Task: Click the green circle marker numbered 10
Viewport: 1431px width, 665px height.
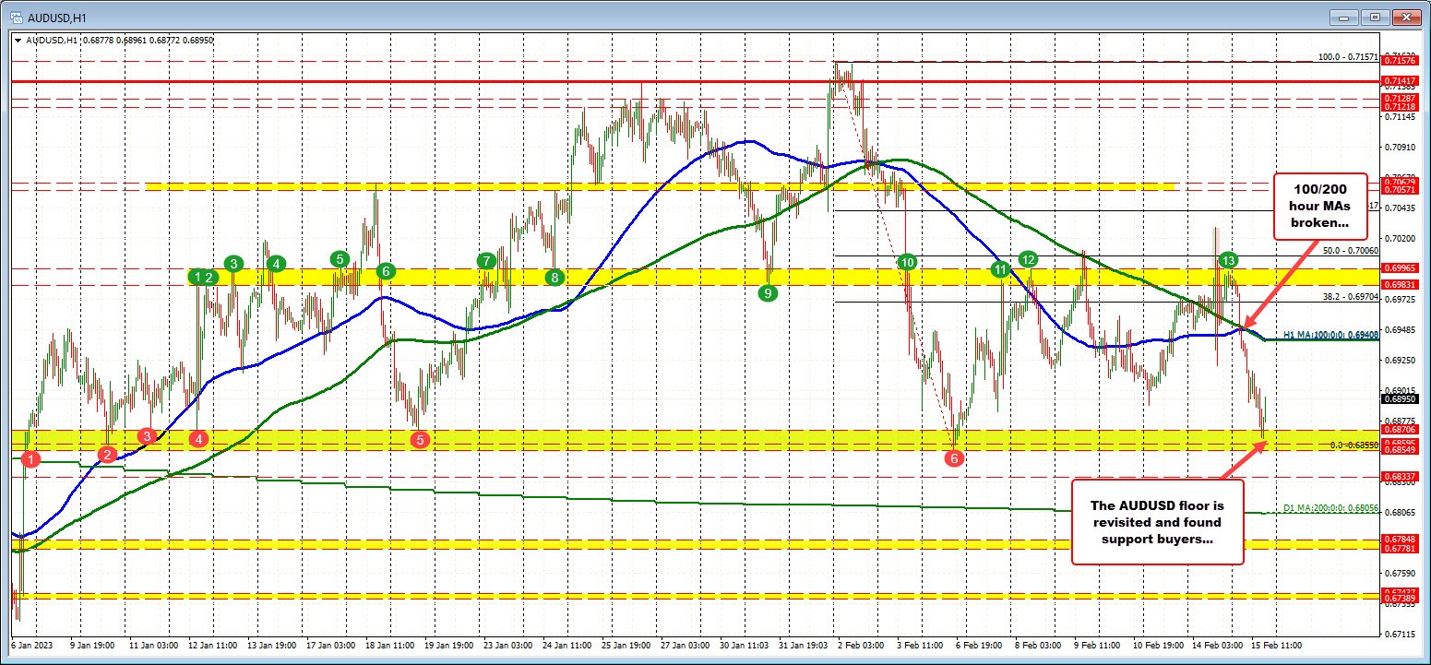Action: click(907, 262)
